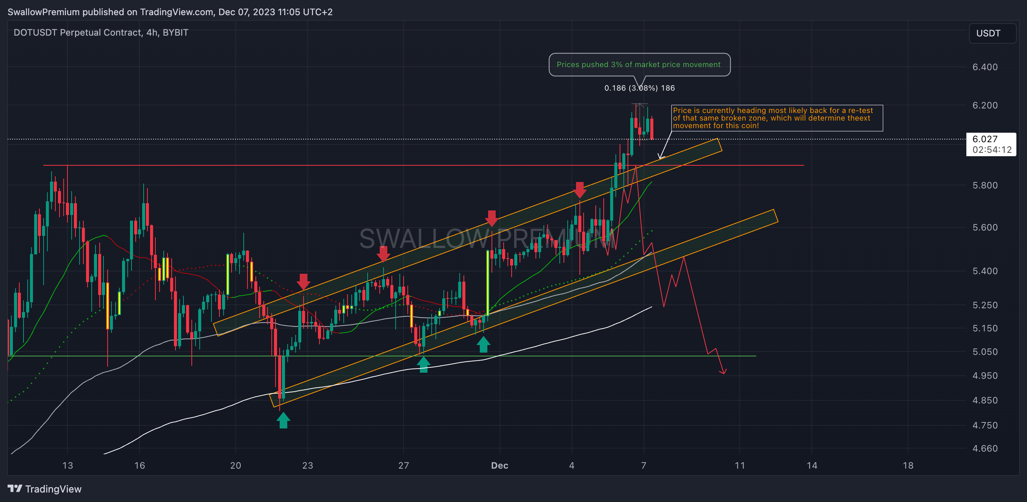Click the current price label 6.027
Screen dimensions: 1027x502
[x=985, y=139]
